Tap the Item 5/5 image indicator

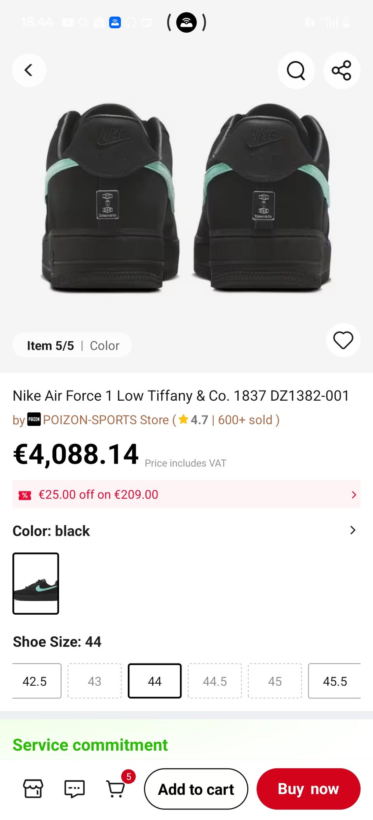tap(50, 346)
